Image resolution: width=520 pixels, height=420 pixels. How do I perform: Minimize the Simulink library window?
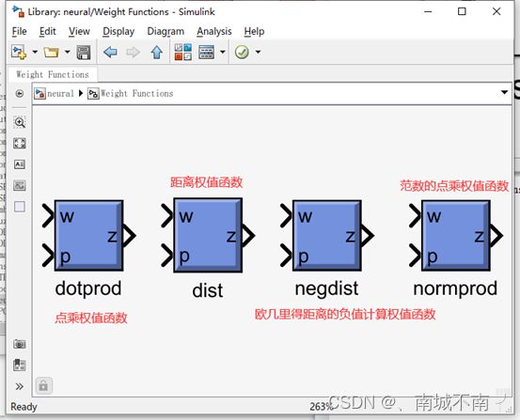click(x=428, y=11)
